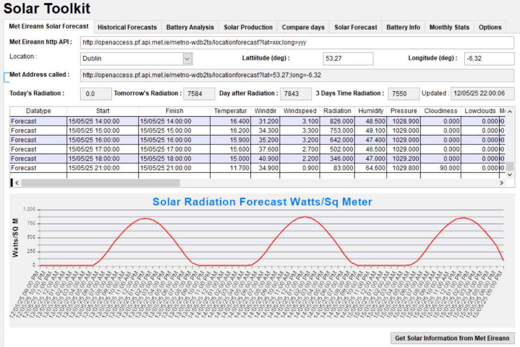Click horizontal scrollbar left arrow
This screenshot has width=520, height=347.
[x=17, y=183]
